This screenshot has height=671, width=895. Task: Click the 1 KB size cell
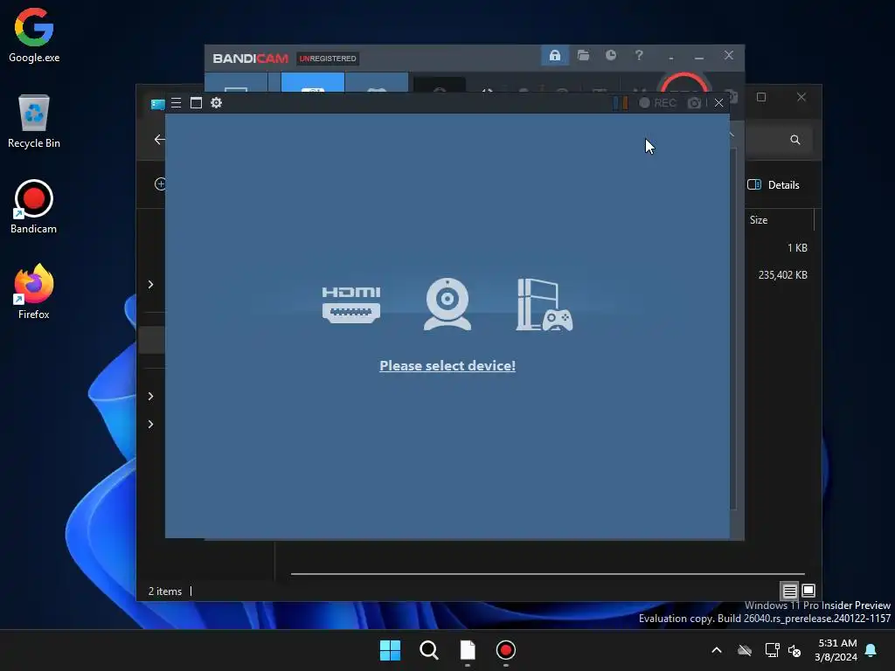click(x=797, y=247)
